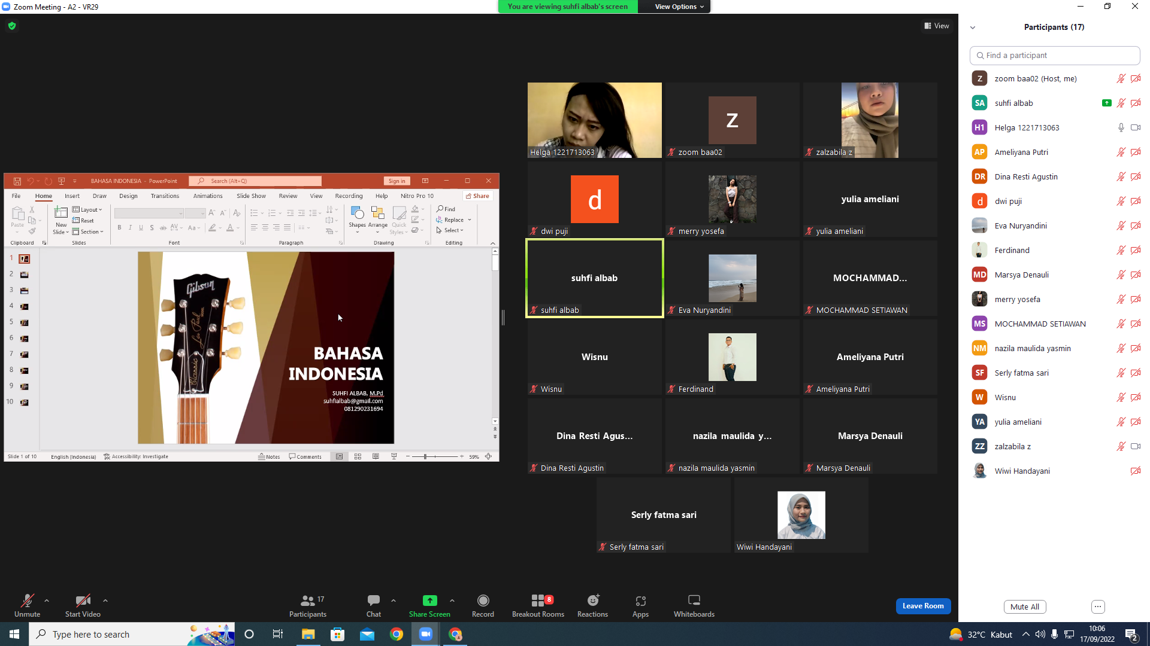The width and height of the screenshot is (1150, 646).
Task: Open the View Options dropdown
Action: coord(679,7)
